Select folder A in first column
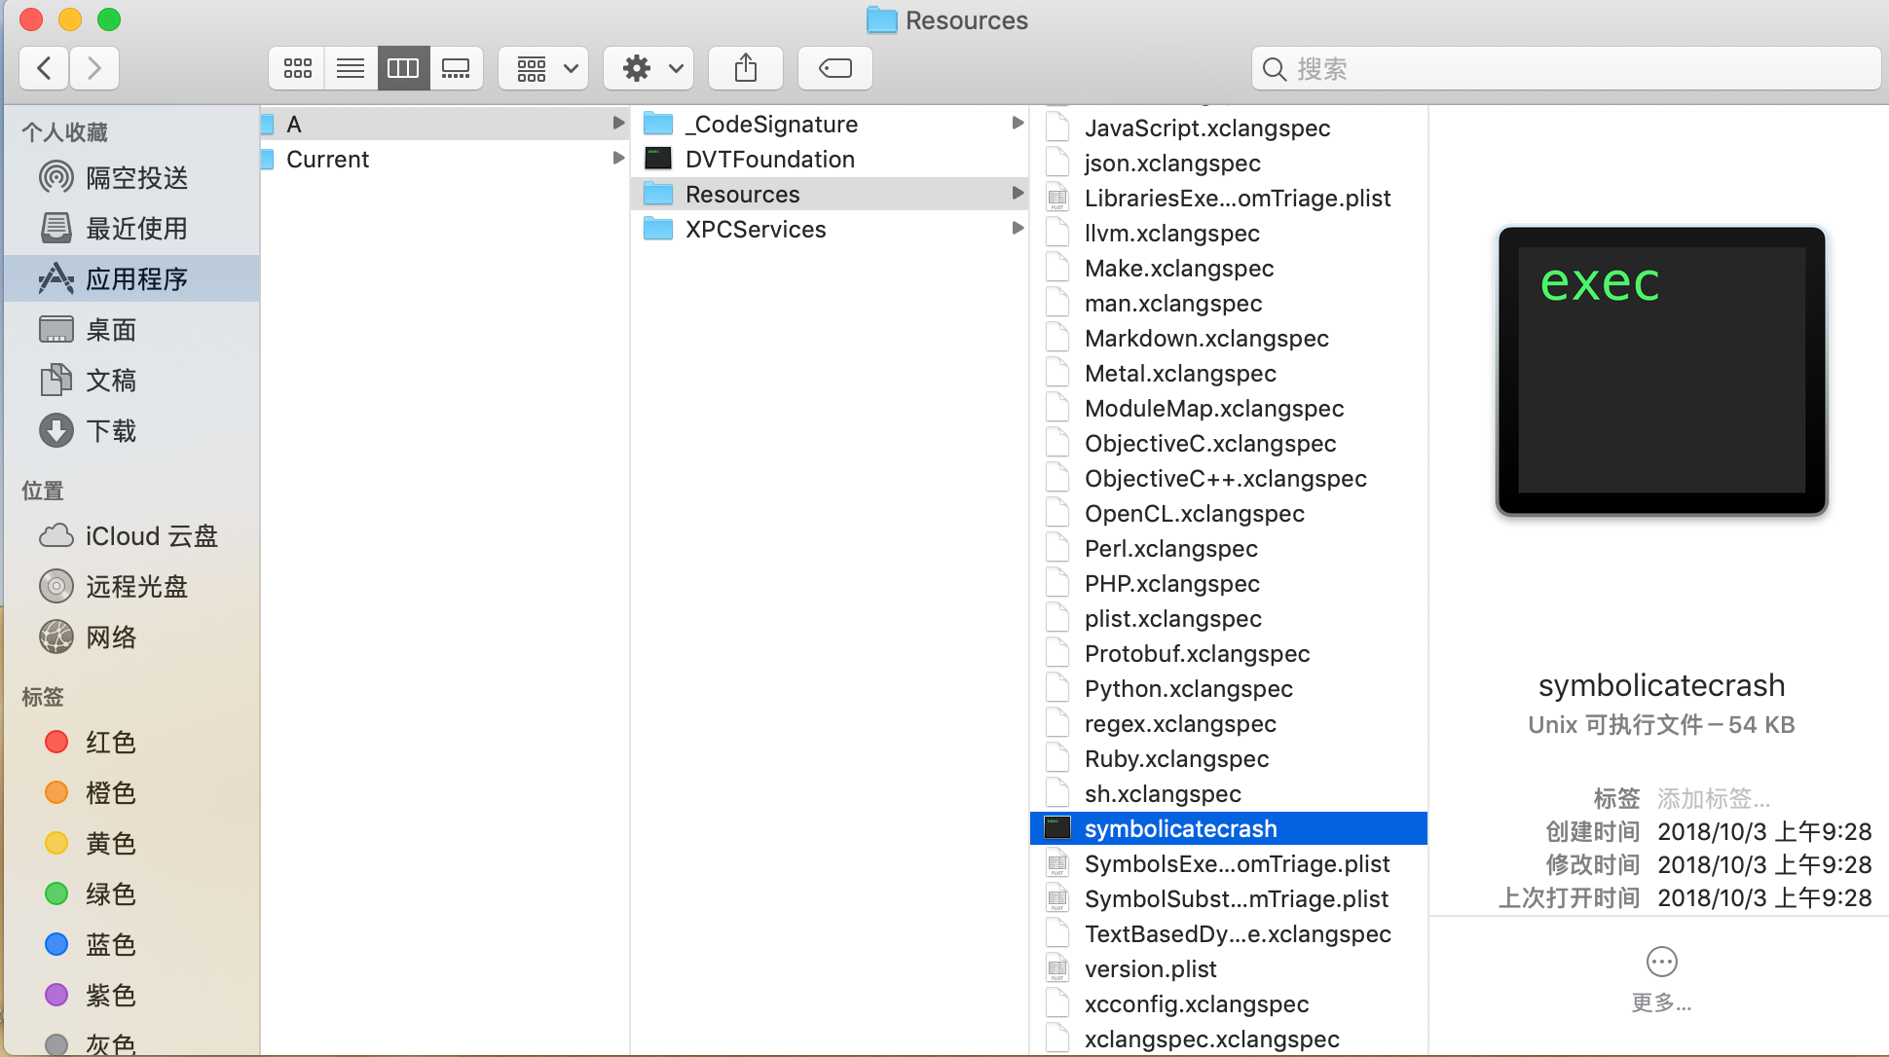Viewport: 1889px width, 1057px height. pyautogui.click(x=444, y=124)
